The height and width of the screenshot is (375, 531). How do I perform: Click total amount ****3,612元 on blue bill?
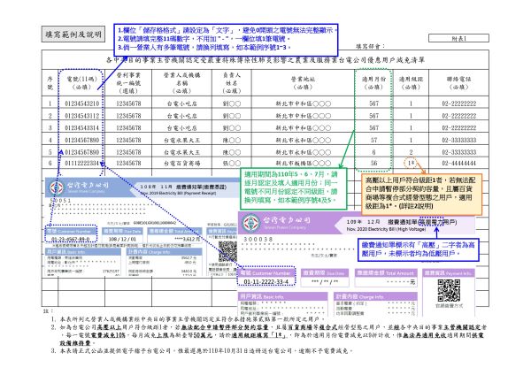(187, 239)
